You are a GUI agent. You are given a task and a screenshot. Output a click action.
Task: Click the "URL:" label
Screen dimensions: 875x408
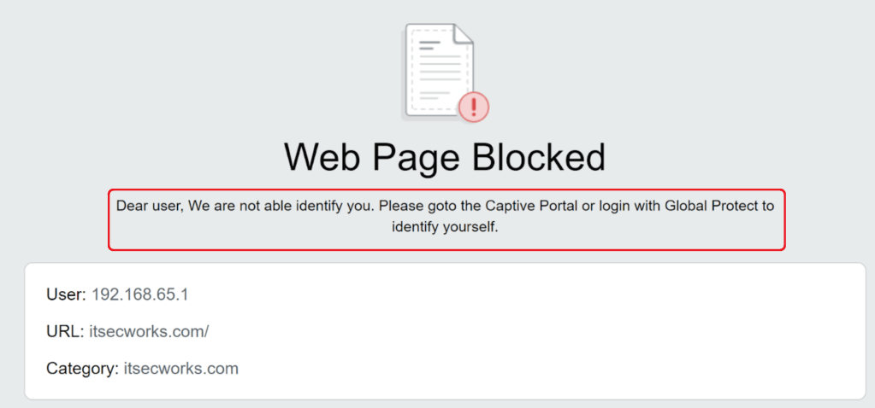pos(64,332)
